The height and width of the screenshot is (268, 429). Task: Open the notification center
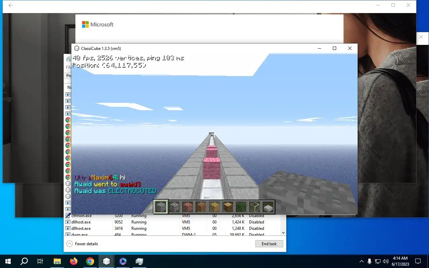point(418,261)
